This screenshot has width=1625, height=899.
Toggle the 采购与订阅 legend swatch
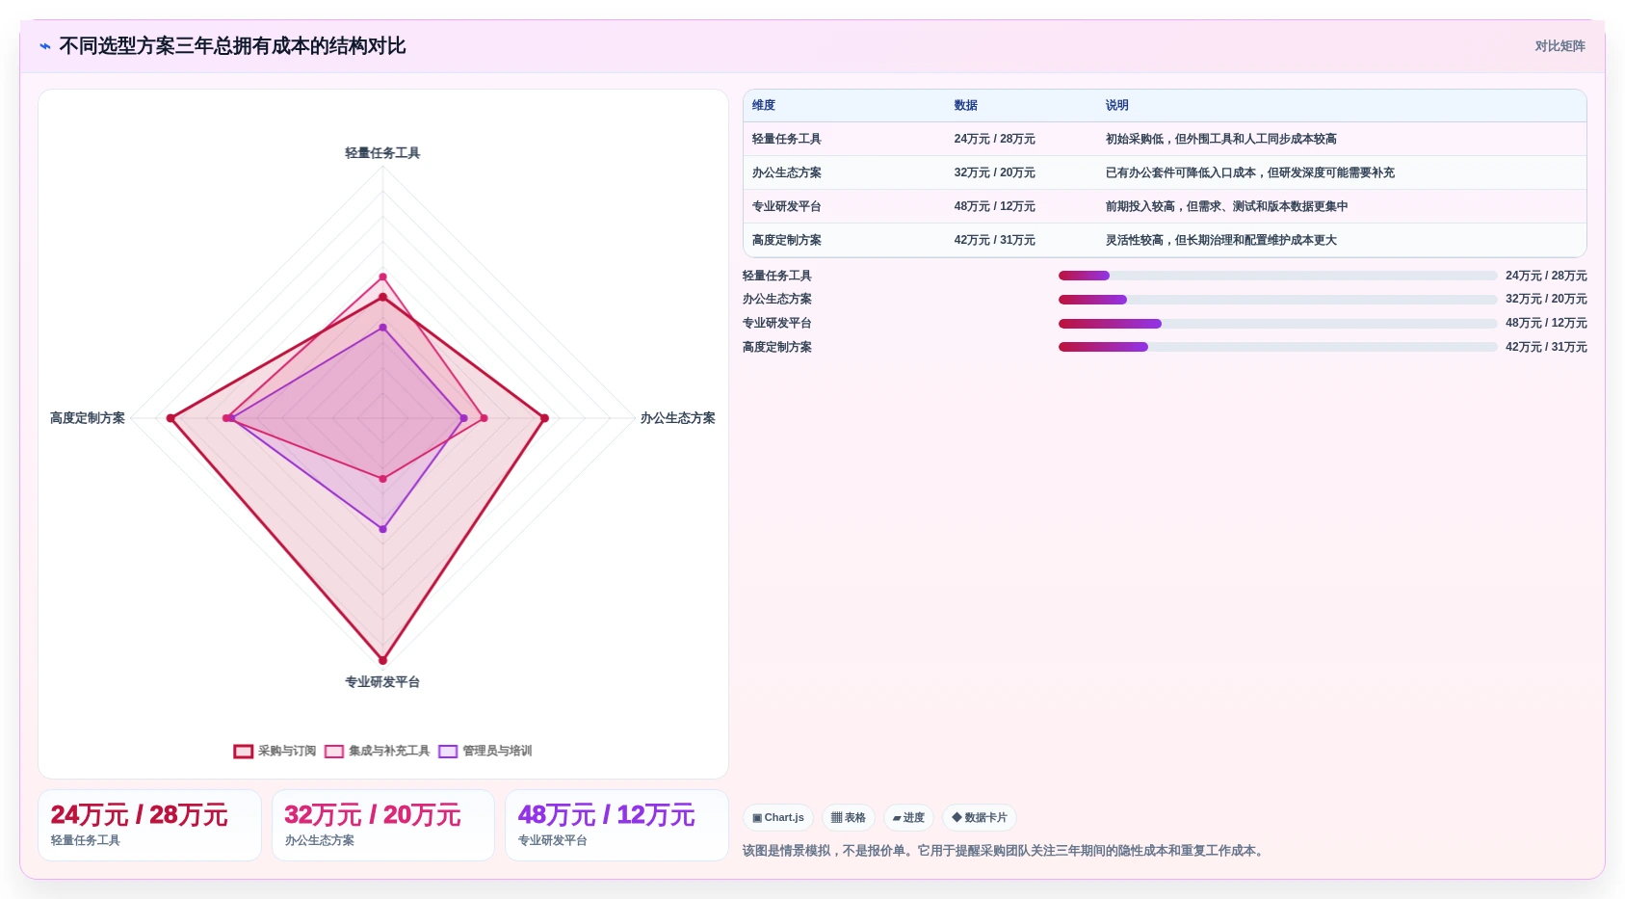point(244,752)
